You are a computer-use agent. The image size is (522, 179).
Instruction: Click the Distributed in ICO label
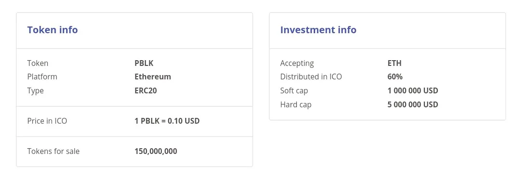coord(311,77)
